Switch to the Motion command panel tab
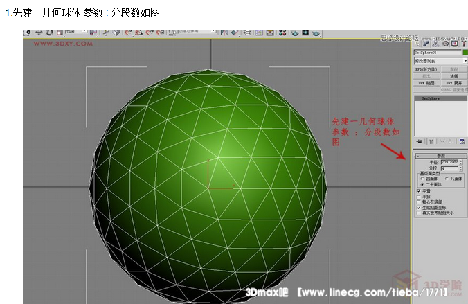This screenshot has height=304, width=468. (445, 44)
